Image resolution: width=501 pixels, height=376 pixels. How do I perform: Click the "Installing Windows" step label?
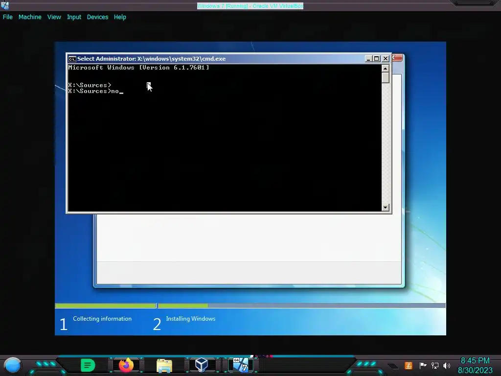[x=191, y=319]
